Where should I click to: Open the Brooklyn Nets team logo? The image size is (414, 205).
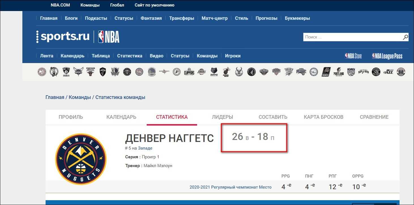pos(66,72)
